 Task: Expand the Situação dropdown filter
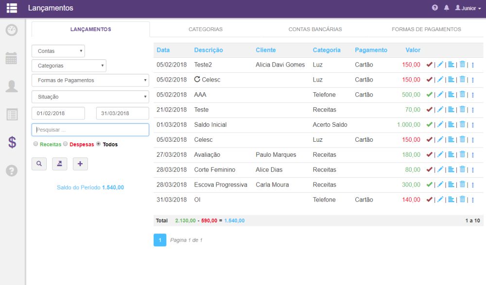[90, 97]
